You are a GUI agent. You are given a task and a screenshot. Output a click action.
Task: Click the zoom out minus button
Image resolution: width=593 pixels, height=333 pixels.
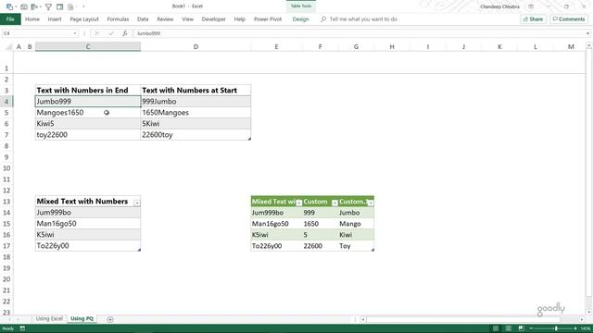(x=531, y=328)
